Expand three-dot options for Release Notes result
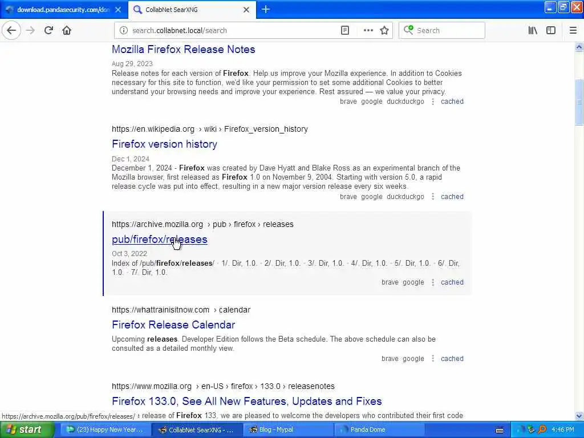The height and width of the screenshot is (438, 584). point(433,102)
